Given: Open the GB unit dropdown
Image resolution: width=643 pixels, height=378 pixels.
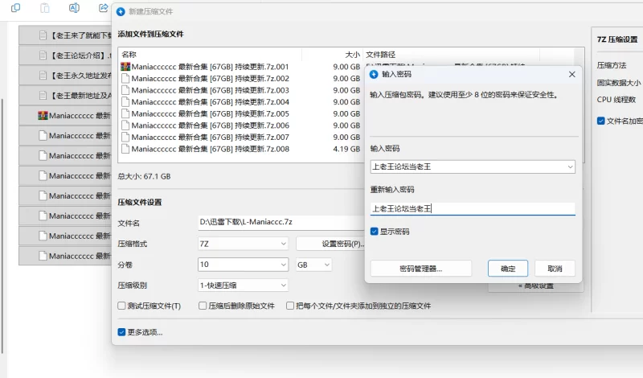Looking at the screenshot, I should 313,265.
